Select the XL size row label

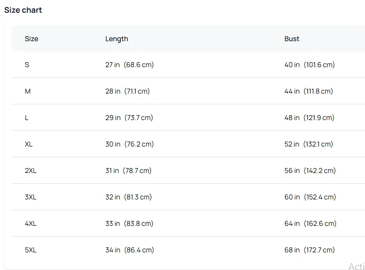28,144
